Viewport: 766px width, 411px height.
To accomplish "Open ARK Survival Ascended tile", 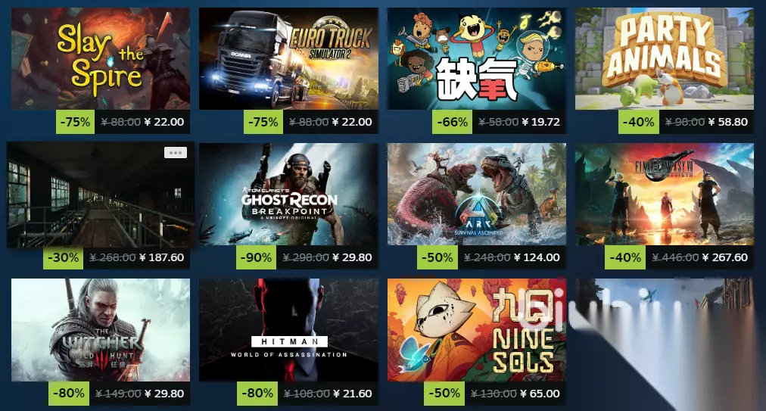I will 476,194.
